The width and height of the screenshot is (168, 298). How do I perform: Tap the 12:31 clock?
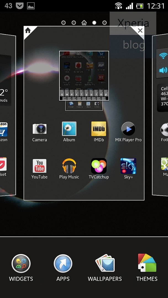[x=156, y=6]
